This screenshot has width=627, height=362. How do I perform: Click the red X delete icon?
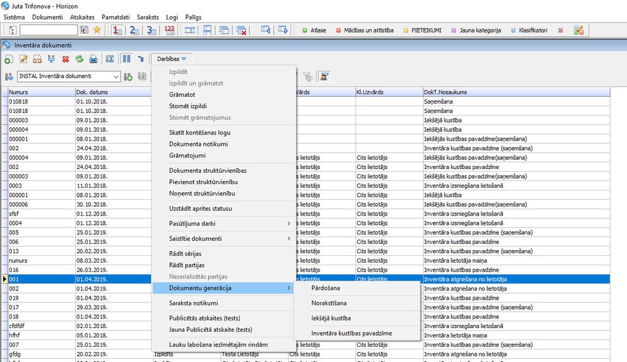pyautogui.click(x=65, y=59)
